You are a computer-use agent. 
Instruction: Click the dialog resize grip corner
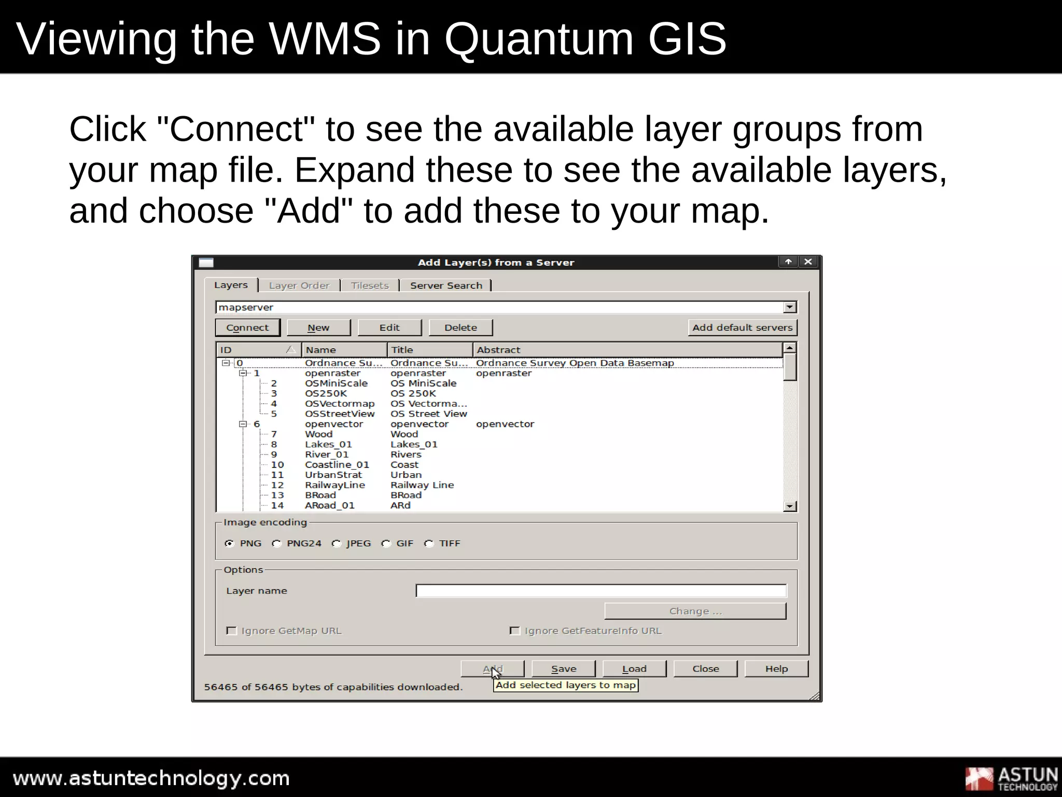815,695
